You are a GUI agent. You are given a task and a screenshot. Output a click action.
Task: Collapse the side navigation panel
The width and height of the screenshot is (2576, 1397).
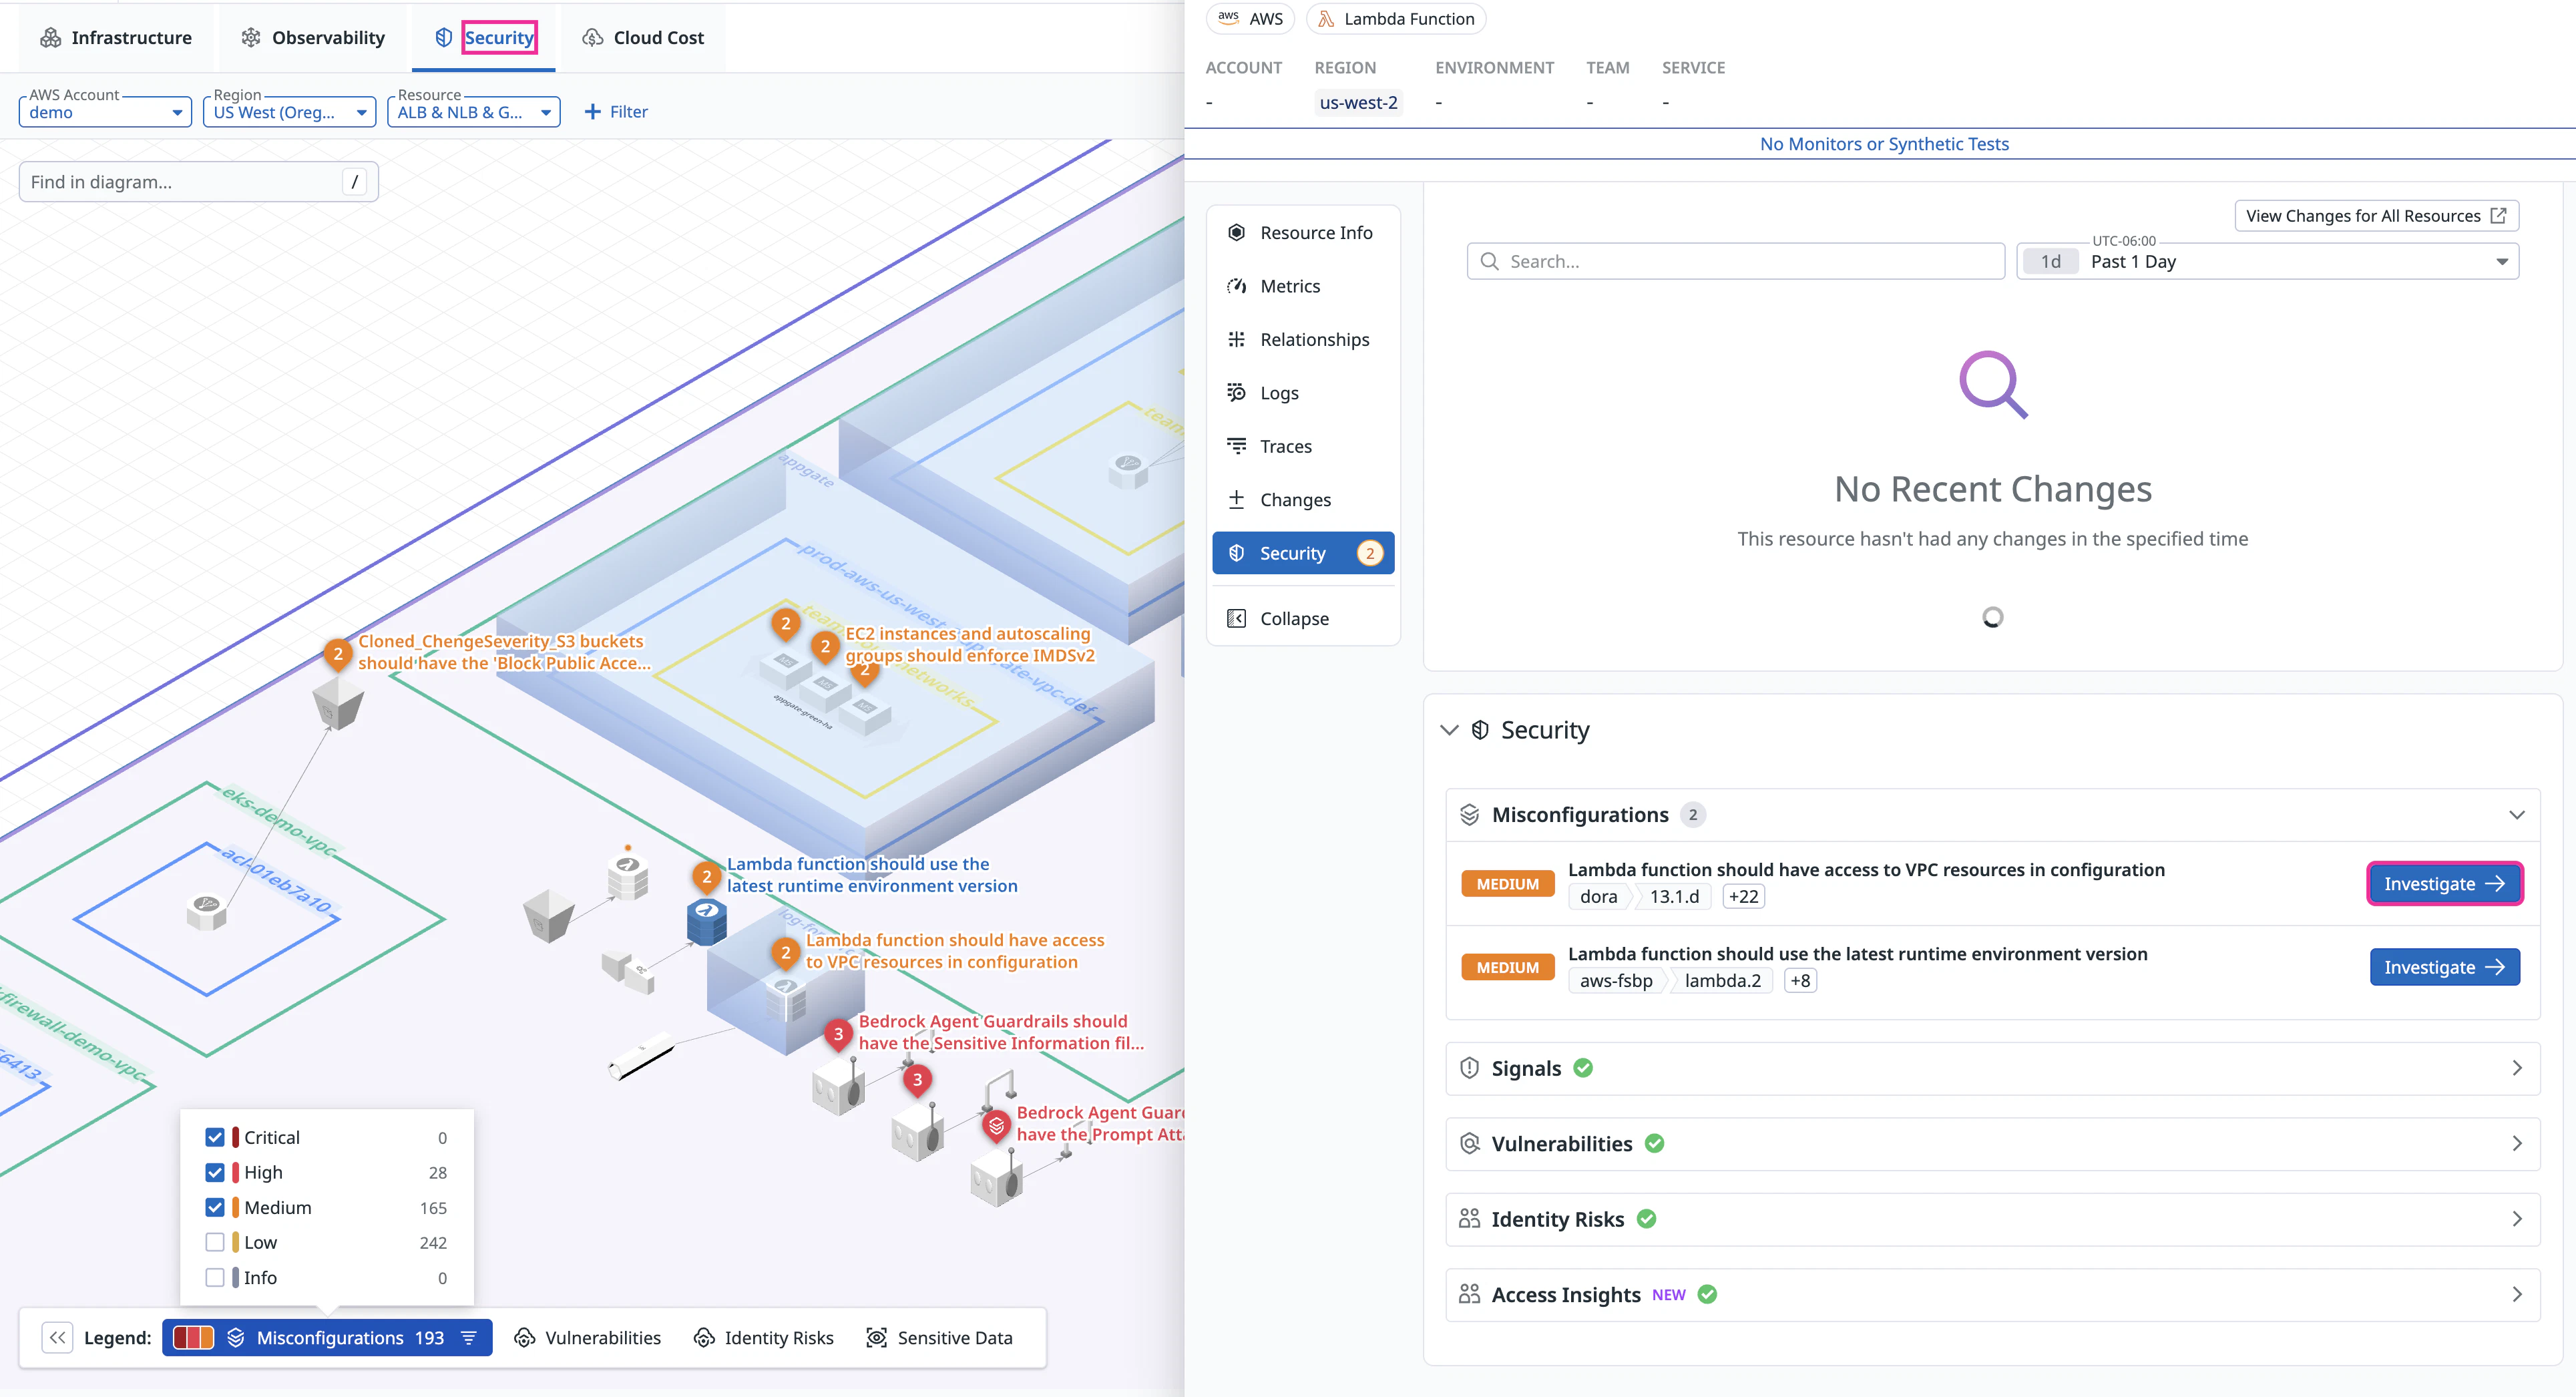pos(1293,619)
